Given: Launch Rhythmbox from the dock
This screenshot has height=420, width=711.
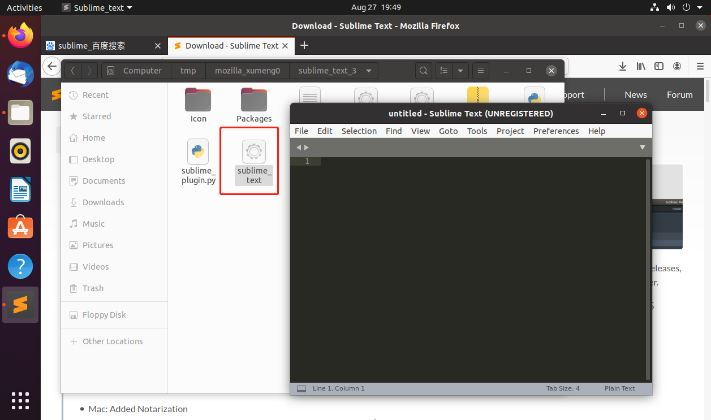Looking at the screenshot, I should pos(20,151).
